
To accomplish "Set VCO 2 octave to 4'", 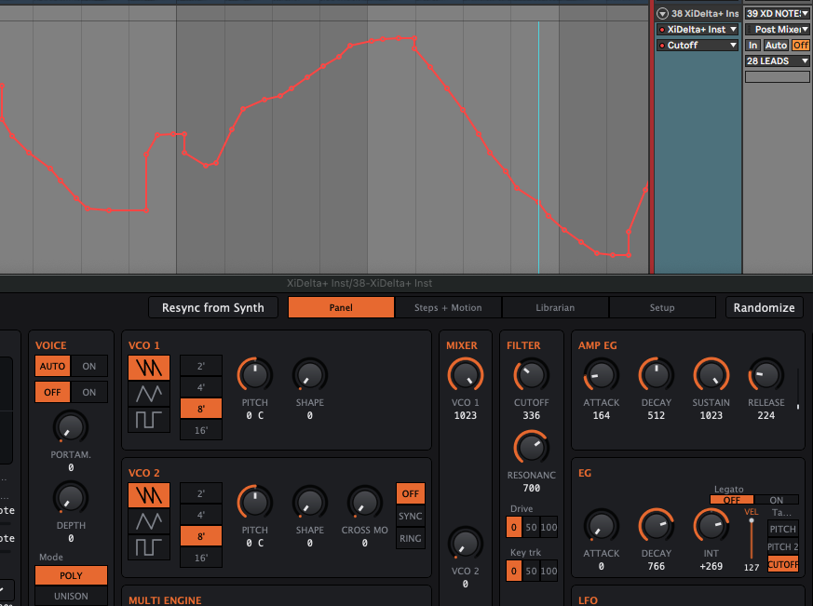I will tap(200, 515).
